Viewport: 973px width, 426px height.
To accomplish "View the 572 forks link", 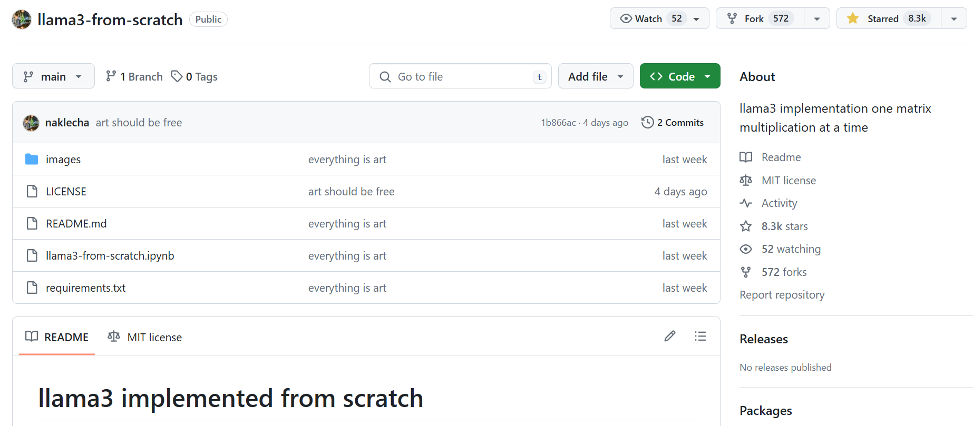I will point(784,272).
